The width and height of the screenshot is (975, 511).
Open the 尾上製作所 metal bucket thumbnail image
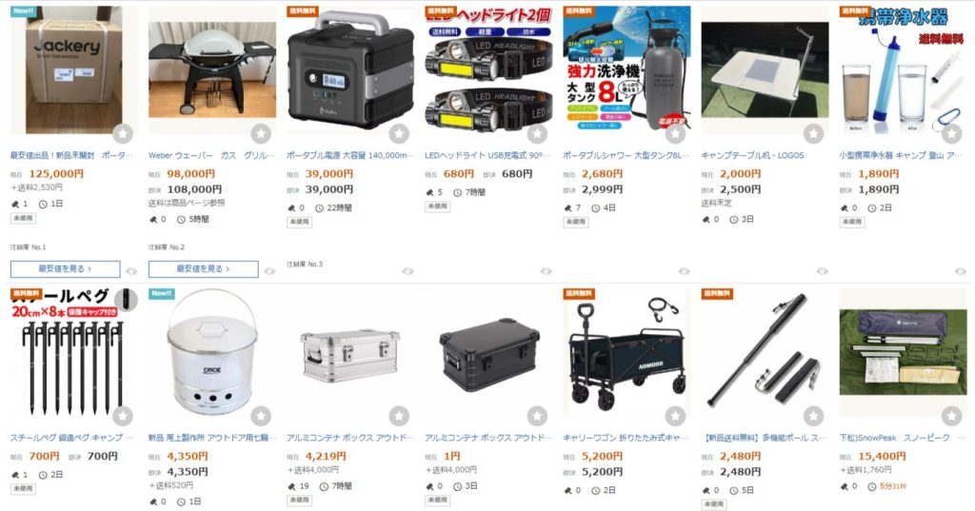[212, 352]
